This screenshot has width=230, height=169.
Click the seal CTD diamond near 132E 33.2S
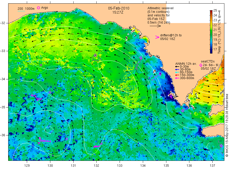[95, 55]
